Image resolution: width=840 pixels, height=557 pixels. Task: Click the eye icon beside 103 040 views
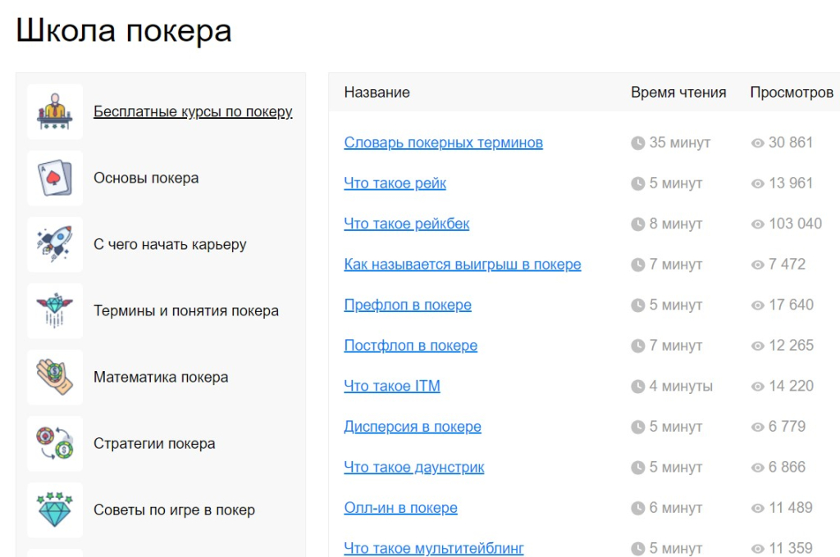click(757, 224)
